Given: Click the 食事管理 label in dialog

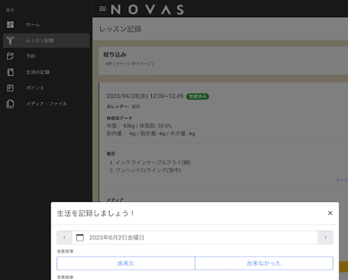Looking at the screenshot, I should [x=65, y=251].
